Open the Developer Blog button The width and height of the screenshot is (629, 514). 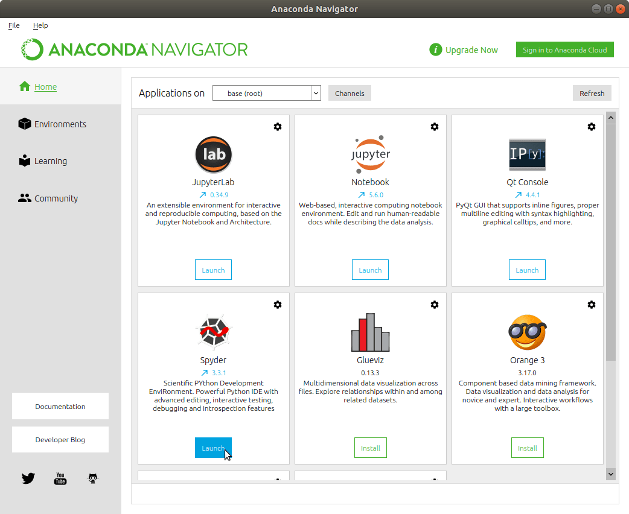(x=60, y=439)
